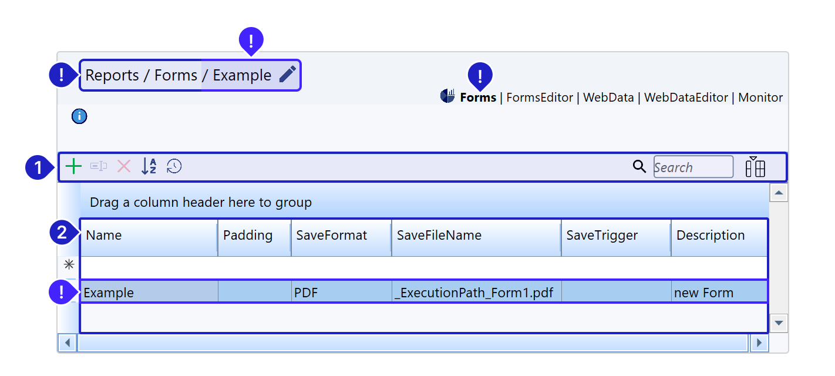Click the green plus add-row icon
The width and height of the screenshot is (835, 376).
(x=73, y=167)
